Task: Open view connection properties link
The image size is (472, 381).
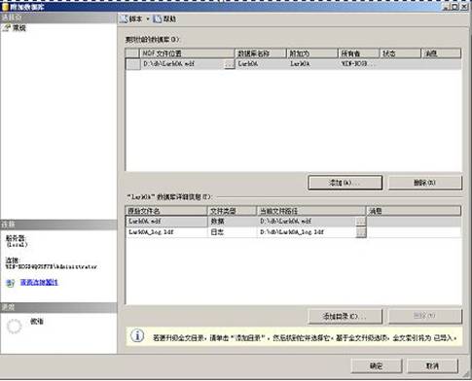Action: click(x=39, y=282)
